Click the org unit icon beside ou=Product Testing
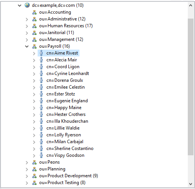The width and height of the screenshot is (195, 189). [34, 183]
